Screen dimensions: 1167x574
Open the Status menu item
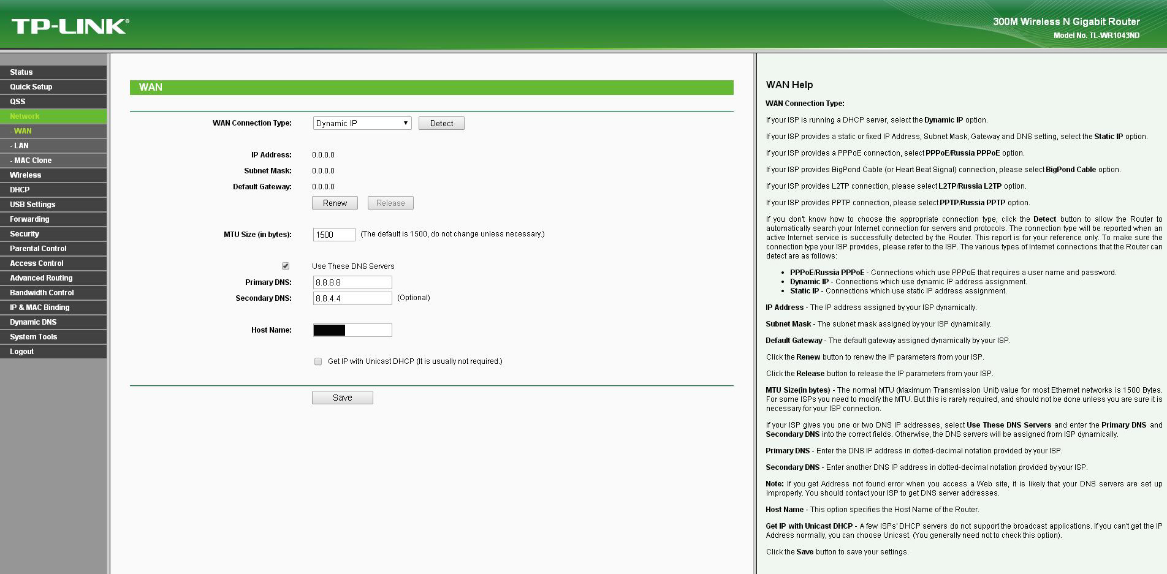pos(21,72)
